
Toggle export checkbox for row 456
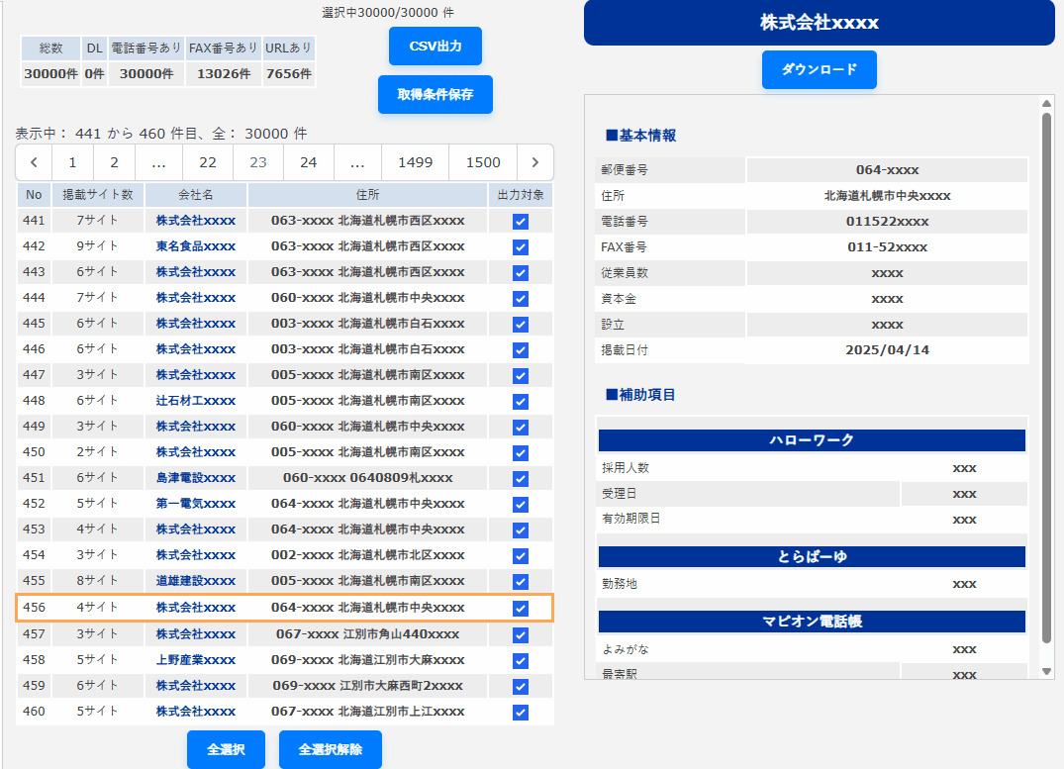pos(521,609)
